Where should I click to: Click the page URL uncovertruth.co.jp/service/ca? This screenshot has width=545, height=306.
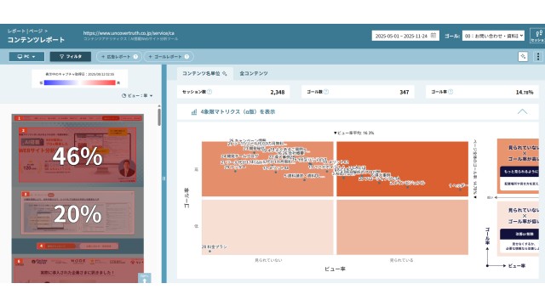pos(129,33)
